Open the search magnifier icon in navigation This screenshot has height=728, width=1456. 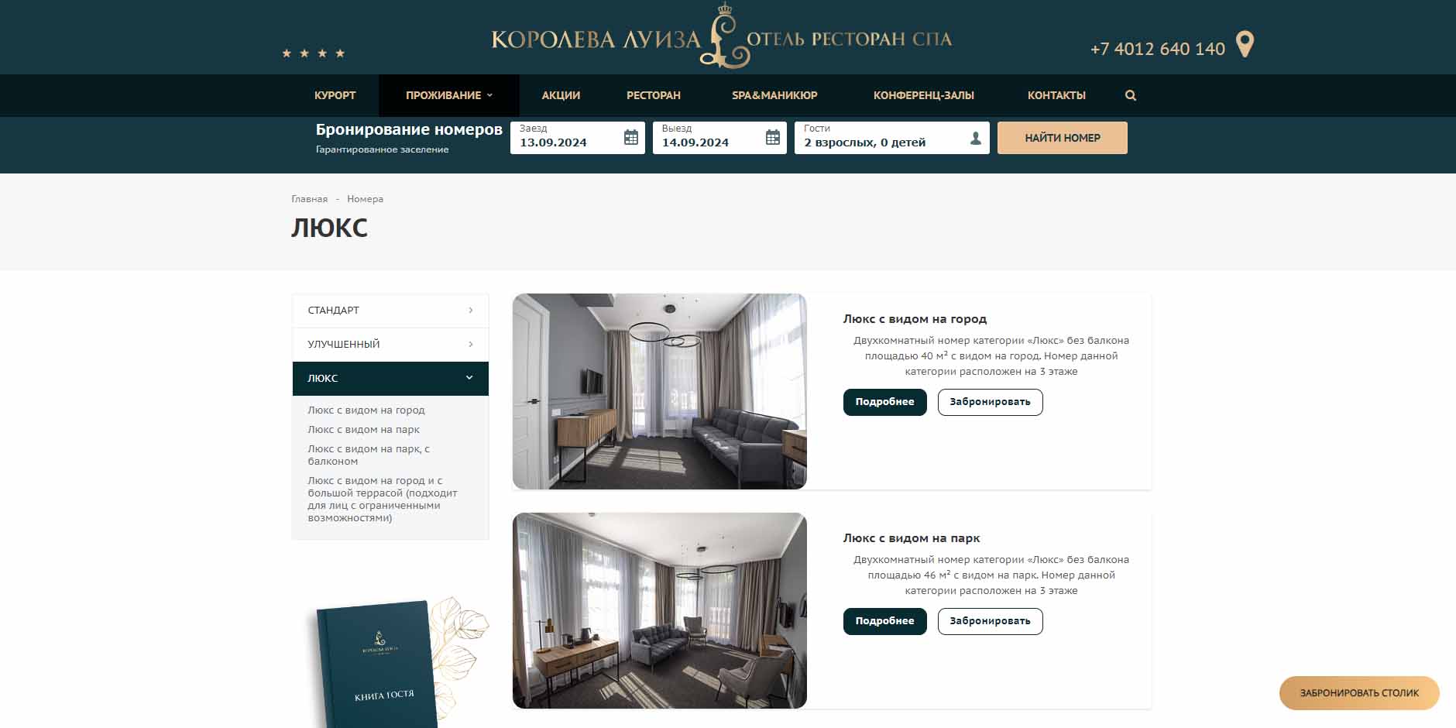(1131, 95)
